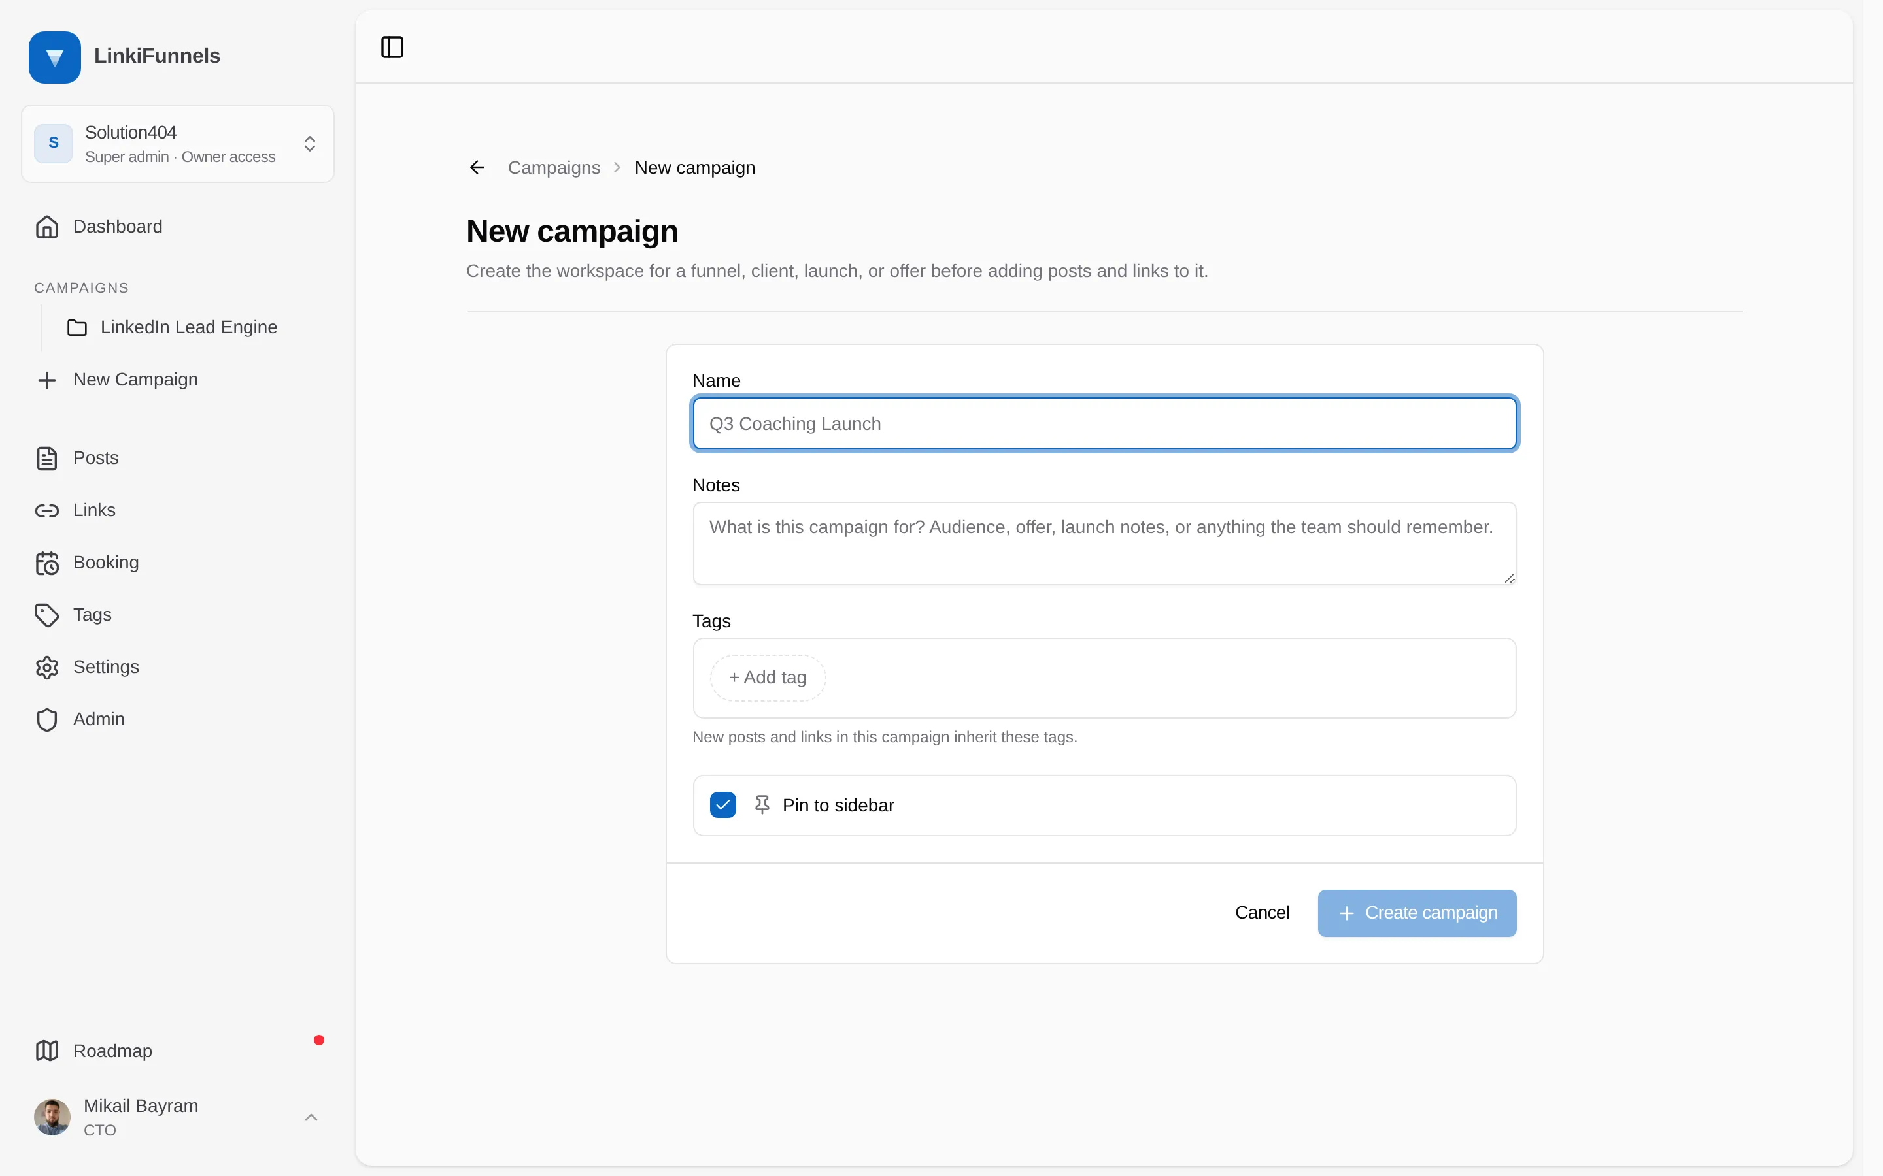Viewport: 1883px width, 1176px height.
Task: Click the + Add tag chip
Action: [767, 678]
